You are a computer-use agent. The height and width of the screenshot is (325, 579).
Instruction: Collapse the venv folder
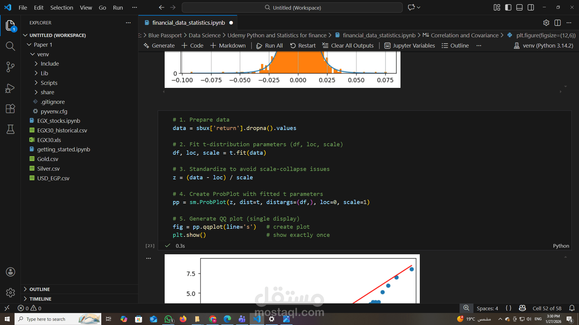click(43, 54)
